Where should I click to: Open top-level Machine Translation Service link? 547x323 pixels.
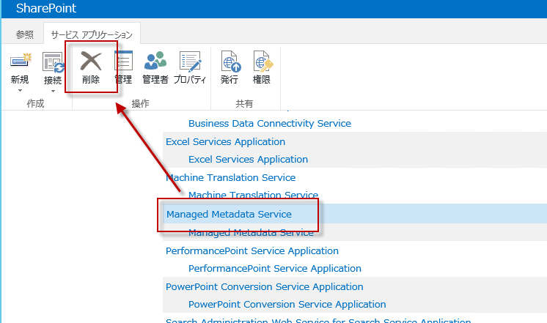tap(230, 177)
